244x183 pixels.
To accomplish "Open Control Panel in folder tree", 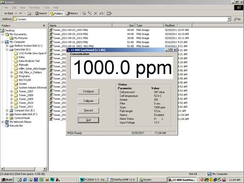I will [22, 118].
